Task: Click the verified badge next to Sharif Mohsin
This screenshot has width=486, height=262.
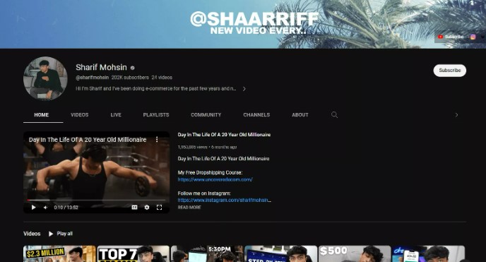Action: tap(133, 68)
